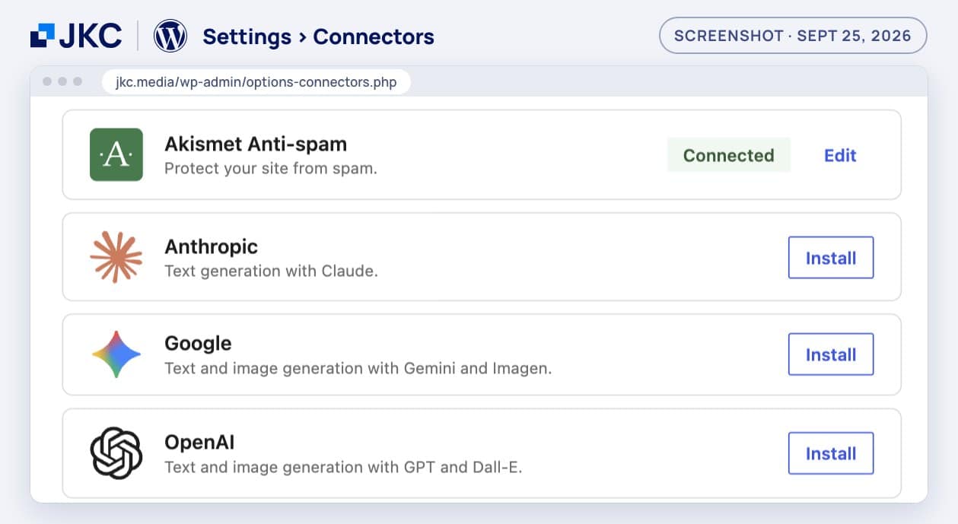958x524 pixels.
Task: Edit the Akismet Anti-spam connector
Action: tap(840, 155)
